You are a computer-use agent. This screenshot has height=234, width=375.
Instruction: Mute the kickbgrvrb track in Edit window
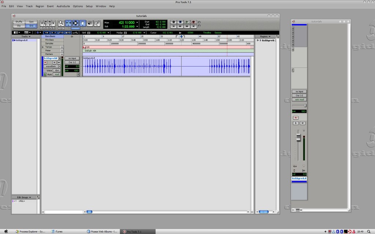(58, 63)
